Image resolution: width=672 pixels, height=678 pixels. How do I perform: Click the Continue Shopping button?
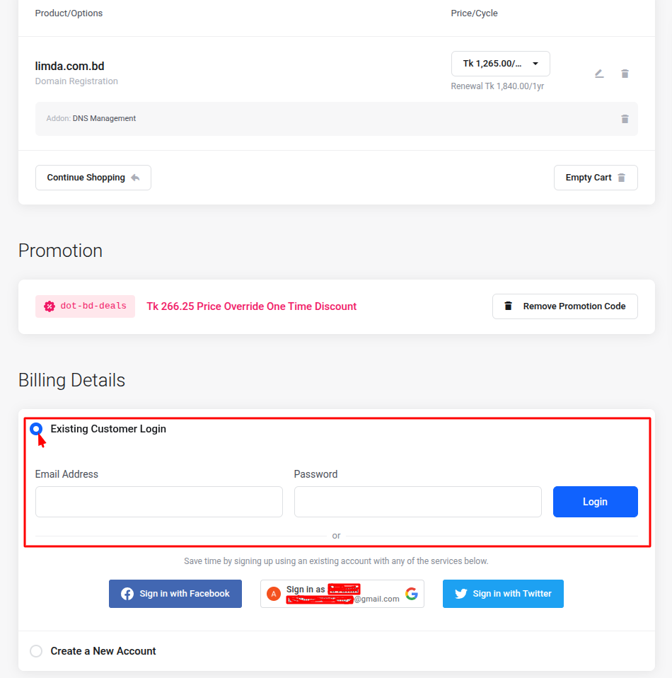93,178
